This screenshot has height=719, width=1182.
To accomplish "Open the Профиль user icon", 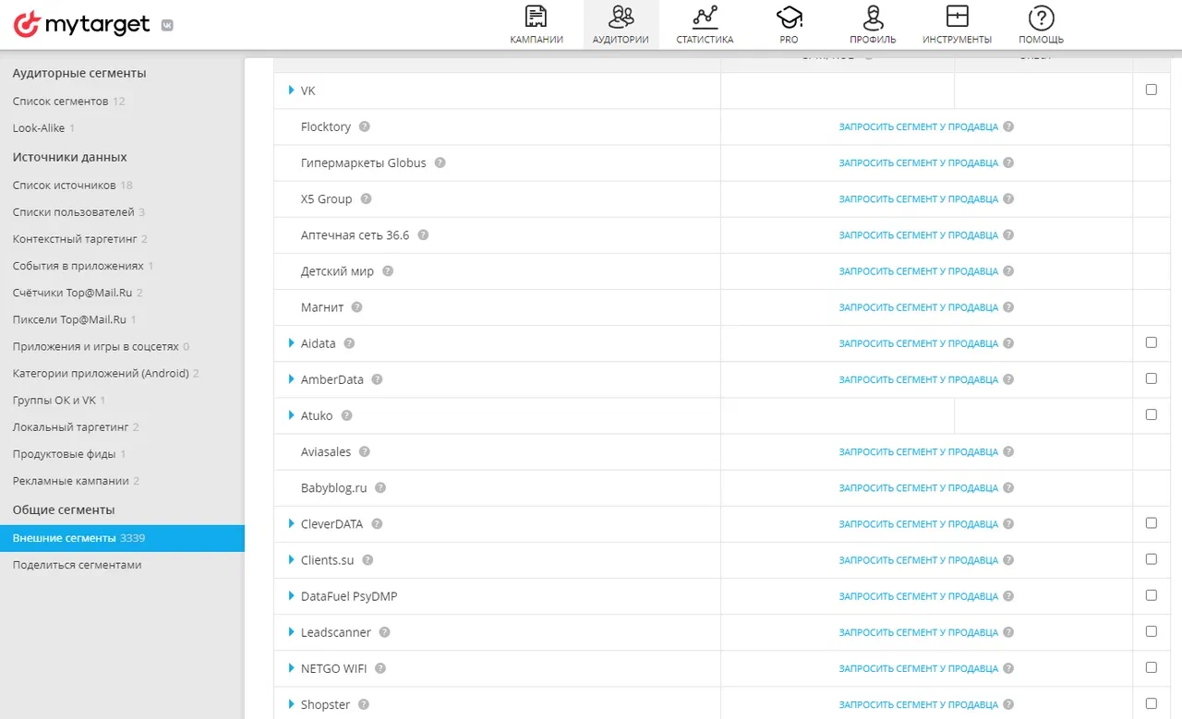I will 873,18.
